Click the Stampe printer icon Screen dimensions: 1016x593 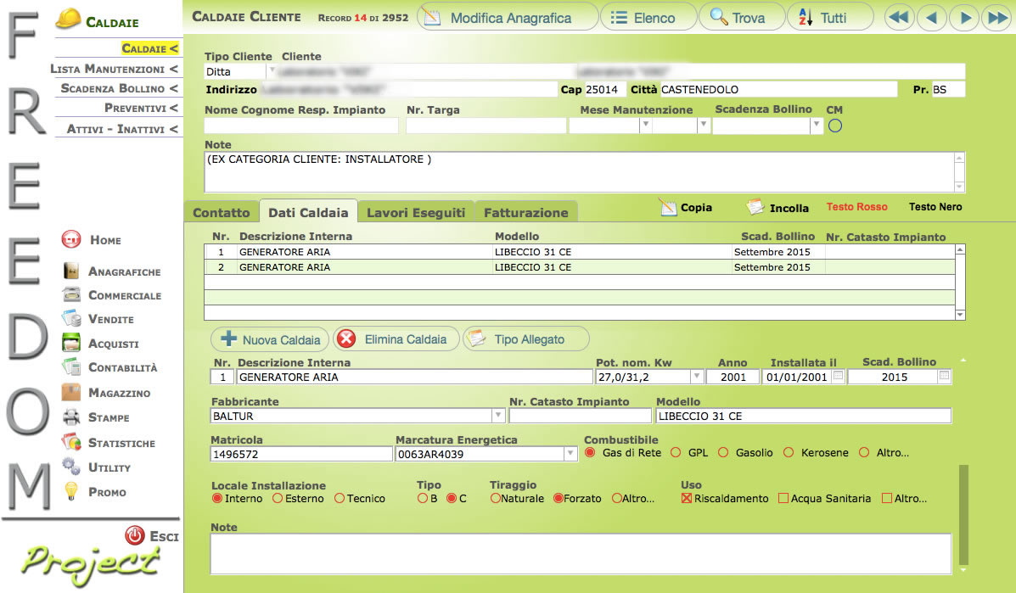coord(71,417)
